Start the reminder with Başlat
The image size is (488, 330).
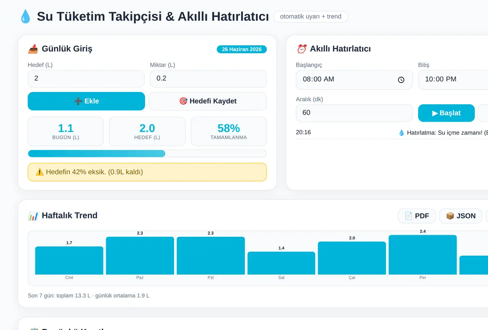click(x=446, y=113)
